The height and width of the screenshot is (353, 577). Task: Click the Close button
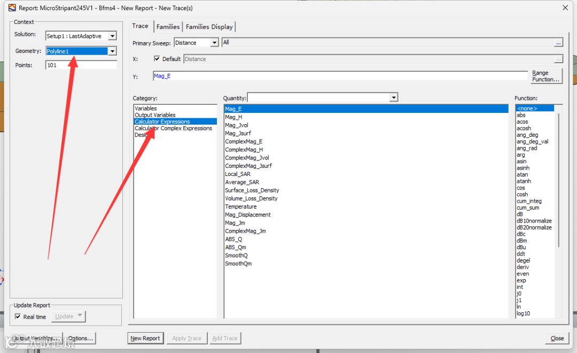coord(557,338)
